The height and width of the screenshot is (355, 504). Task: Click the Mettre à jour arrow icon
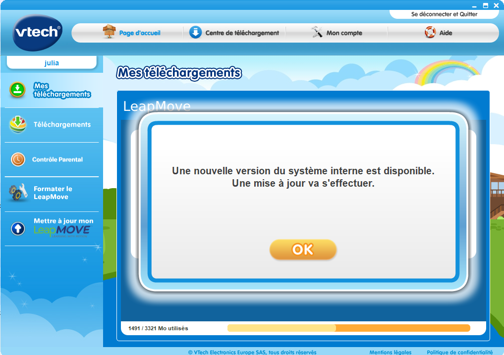coord(17,228)
